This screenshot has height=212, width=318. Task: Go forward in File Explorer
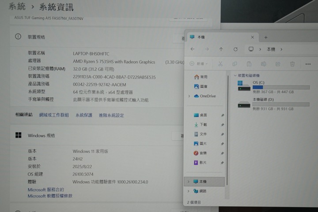click(207, 49)
